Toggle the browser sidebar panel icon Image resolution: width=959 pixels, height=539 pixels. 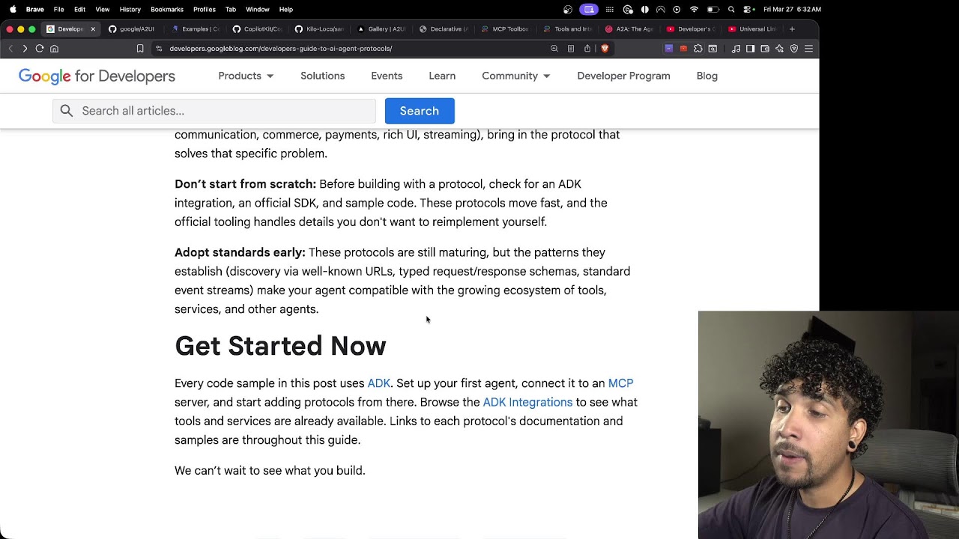(x=751, y=49)
